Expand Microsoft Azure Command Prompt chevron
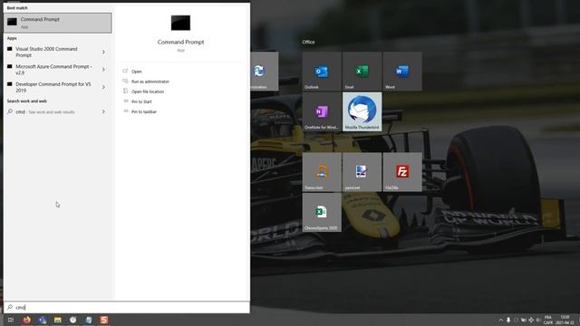 coord(103,70)
